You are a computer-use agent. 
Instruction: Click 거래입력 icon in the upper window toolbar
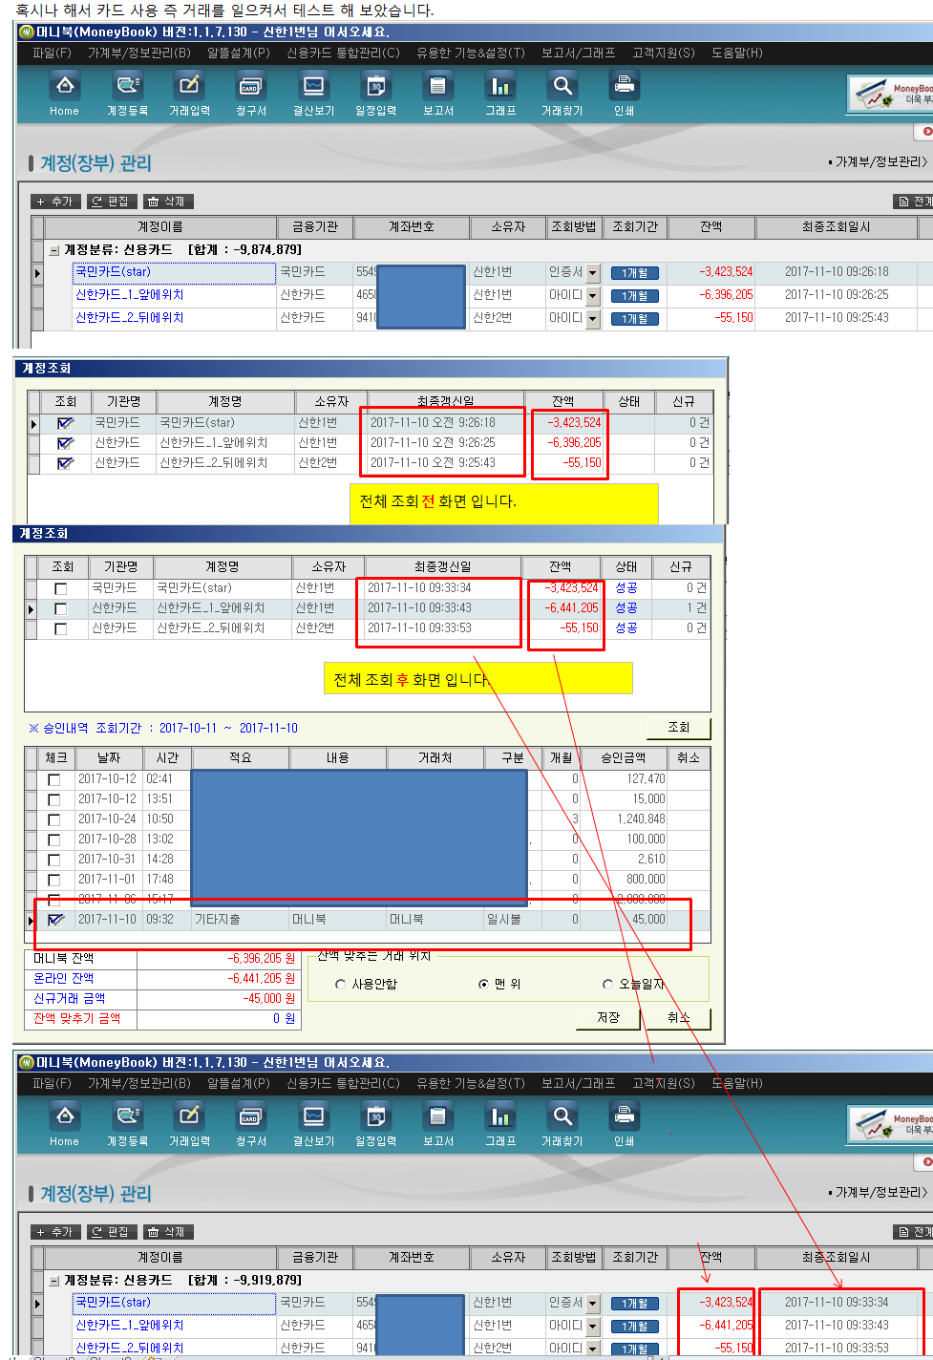pos(189,88)
